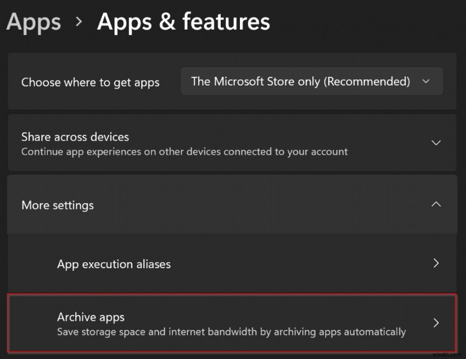Click the More settings section header
Image resolution: width=466 pixels, height=359 pixels.
(x=57, y=205)
